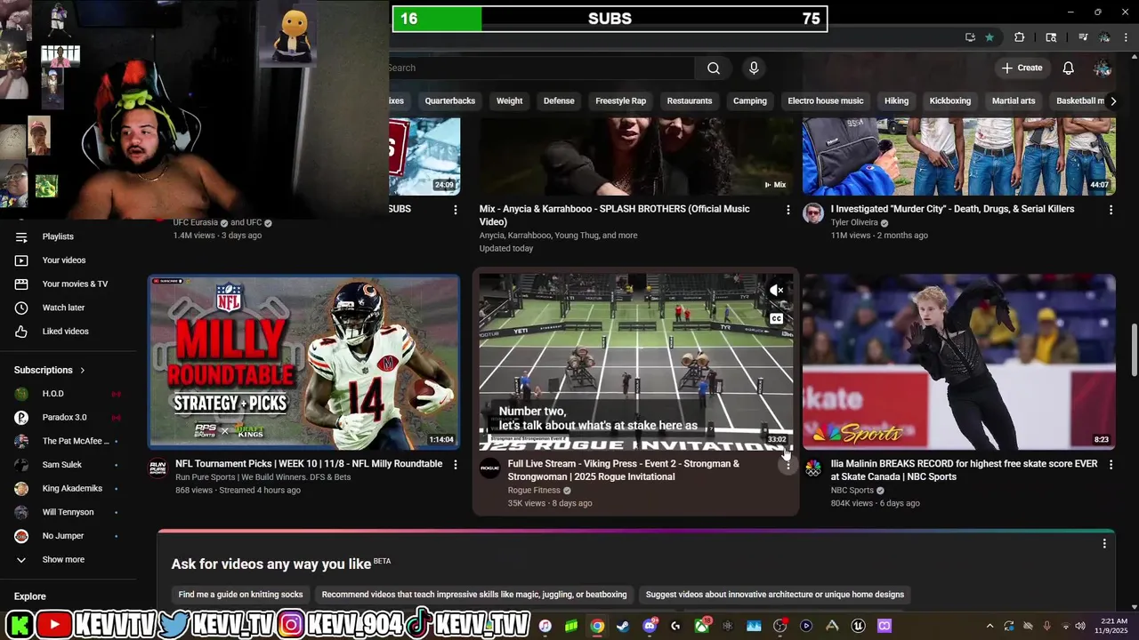
Task: Open the NBC Sports channel link
Action: pos(852,490)
